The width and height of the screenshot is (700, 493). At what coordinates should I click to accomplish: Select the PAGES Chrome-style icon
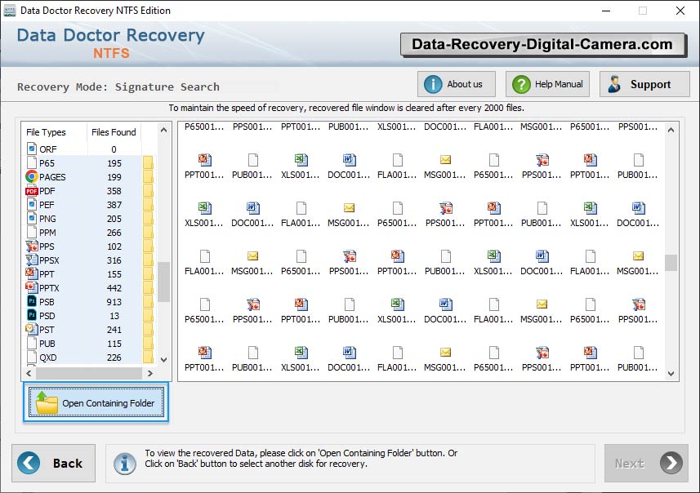click(32, 176)
